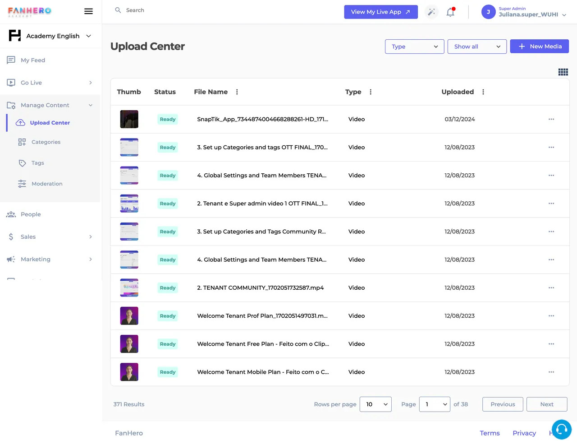Screen dimensions: 577x445
Task: Open actions for 2. TENANT COMMUNITY row
Action: [x=551, y=287]
